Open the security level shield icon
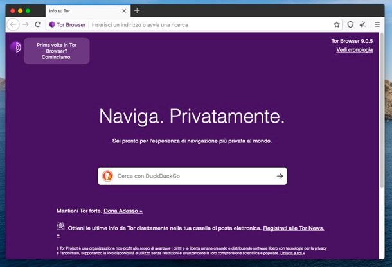The height and width of the screenshot is (267, 392). point(350,24)
